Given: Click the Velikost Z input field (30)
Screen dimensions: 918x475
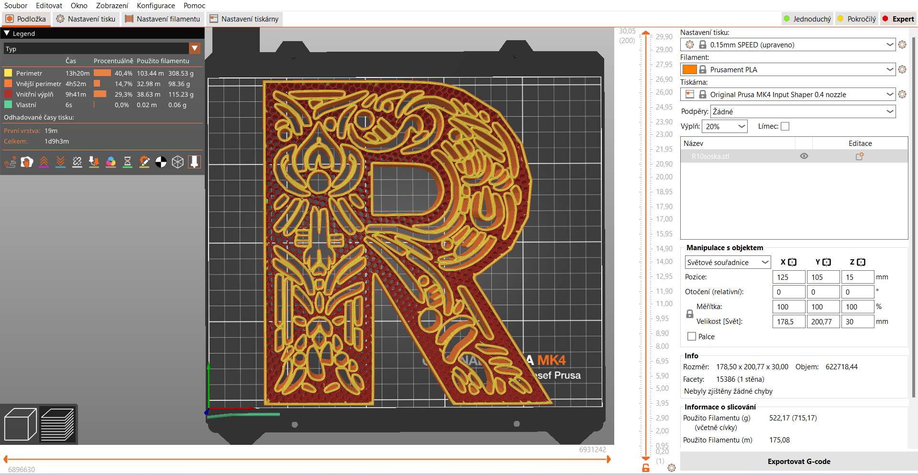Looking at the screenshot, I should click(x=858, y=321).
